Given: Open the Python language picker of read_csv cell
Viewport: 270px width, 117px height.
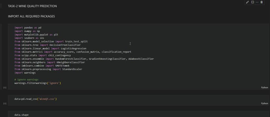Looking at the screenshot, I should click(264, 103).
